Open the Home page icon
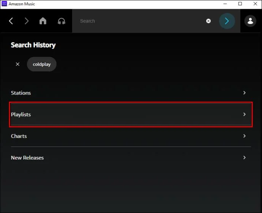Viewport: 262px width, 213px height. (x=43, y=21)
